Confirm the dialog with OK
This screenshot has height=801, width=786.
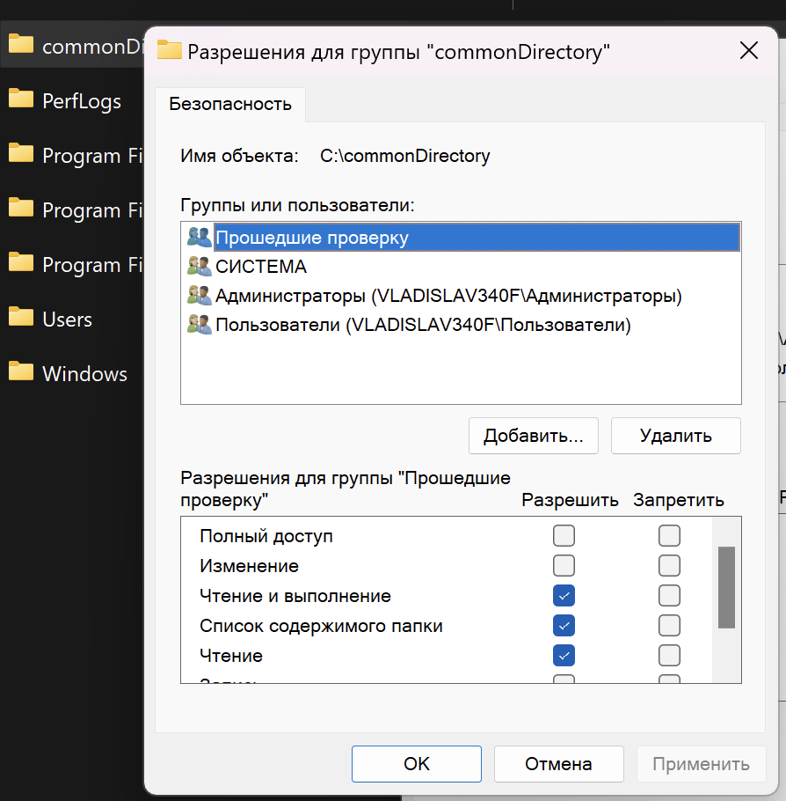click(x=417, y=763)
